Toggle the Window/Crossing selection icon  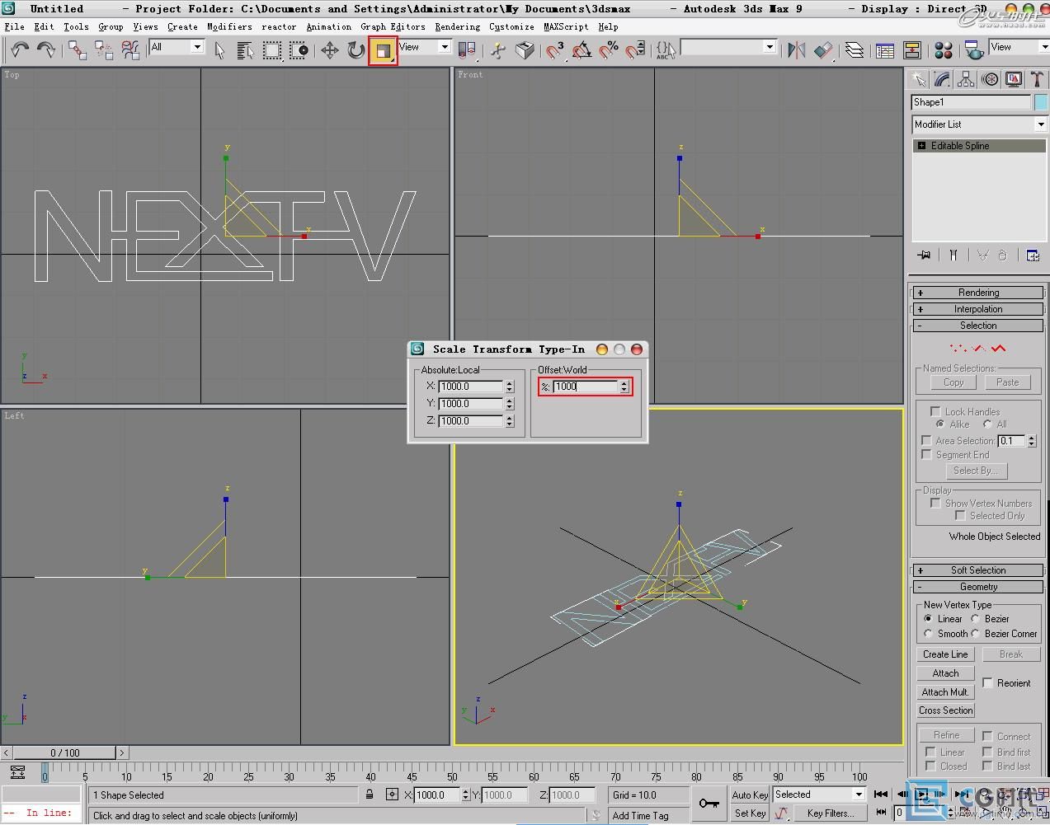[x=299, y=50]
